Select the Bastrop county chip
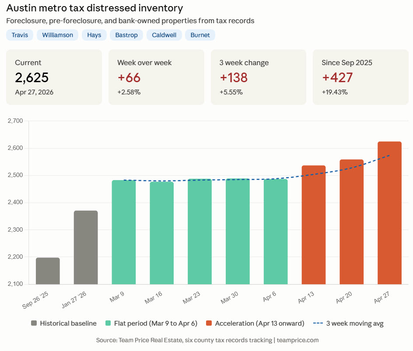The width and height of the screenshot is (413, 351). [126, 35]
